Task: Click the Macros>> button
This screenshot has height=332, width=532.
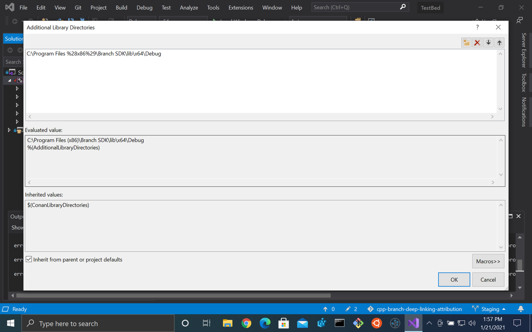Action: tap(488, 261)
